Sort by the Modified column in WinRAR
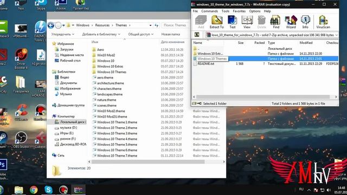347x195 pixels. 306,43
